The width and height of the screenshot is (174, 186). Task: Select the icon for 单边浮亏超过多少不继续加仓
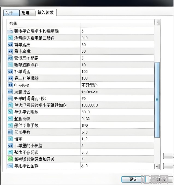coord(10,105)
